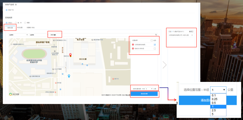Choose highlighted option 1 in radius list
243x120 pixels.
pos(218,107)
